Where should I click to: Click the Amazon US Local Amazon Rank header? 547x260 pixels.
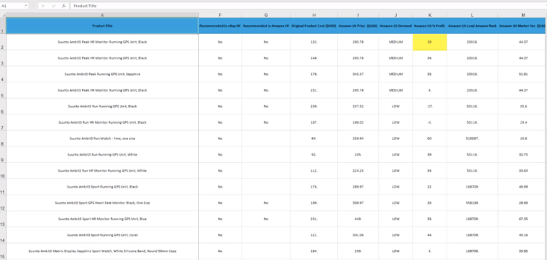click(472, 26)
